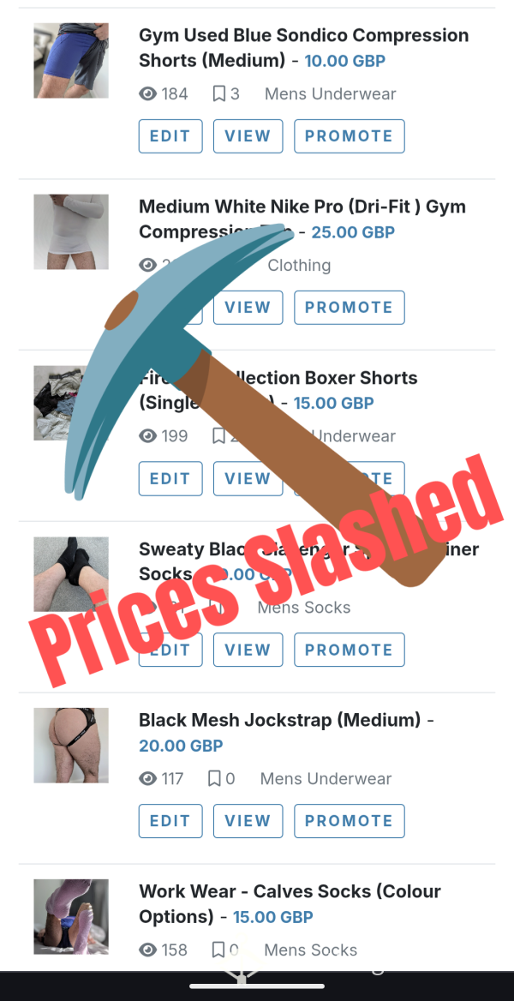Open the blue compression shorts thumbnail
This screenshot has height=1001, width=514.
tap(71, 61)
